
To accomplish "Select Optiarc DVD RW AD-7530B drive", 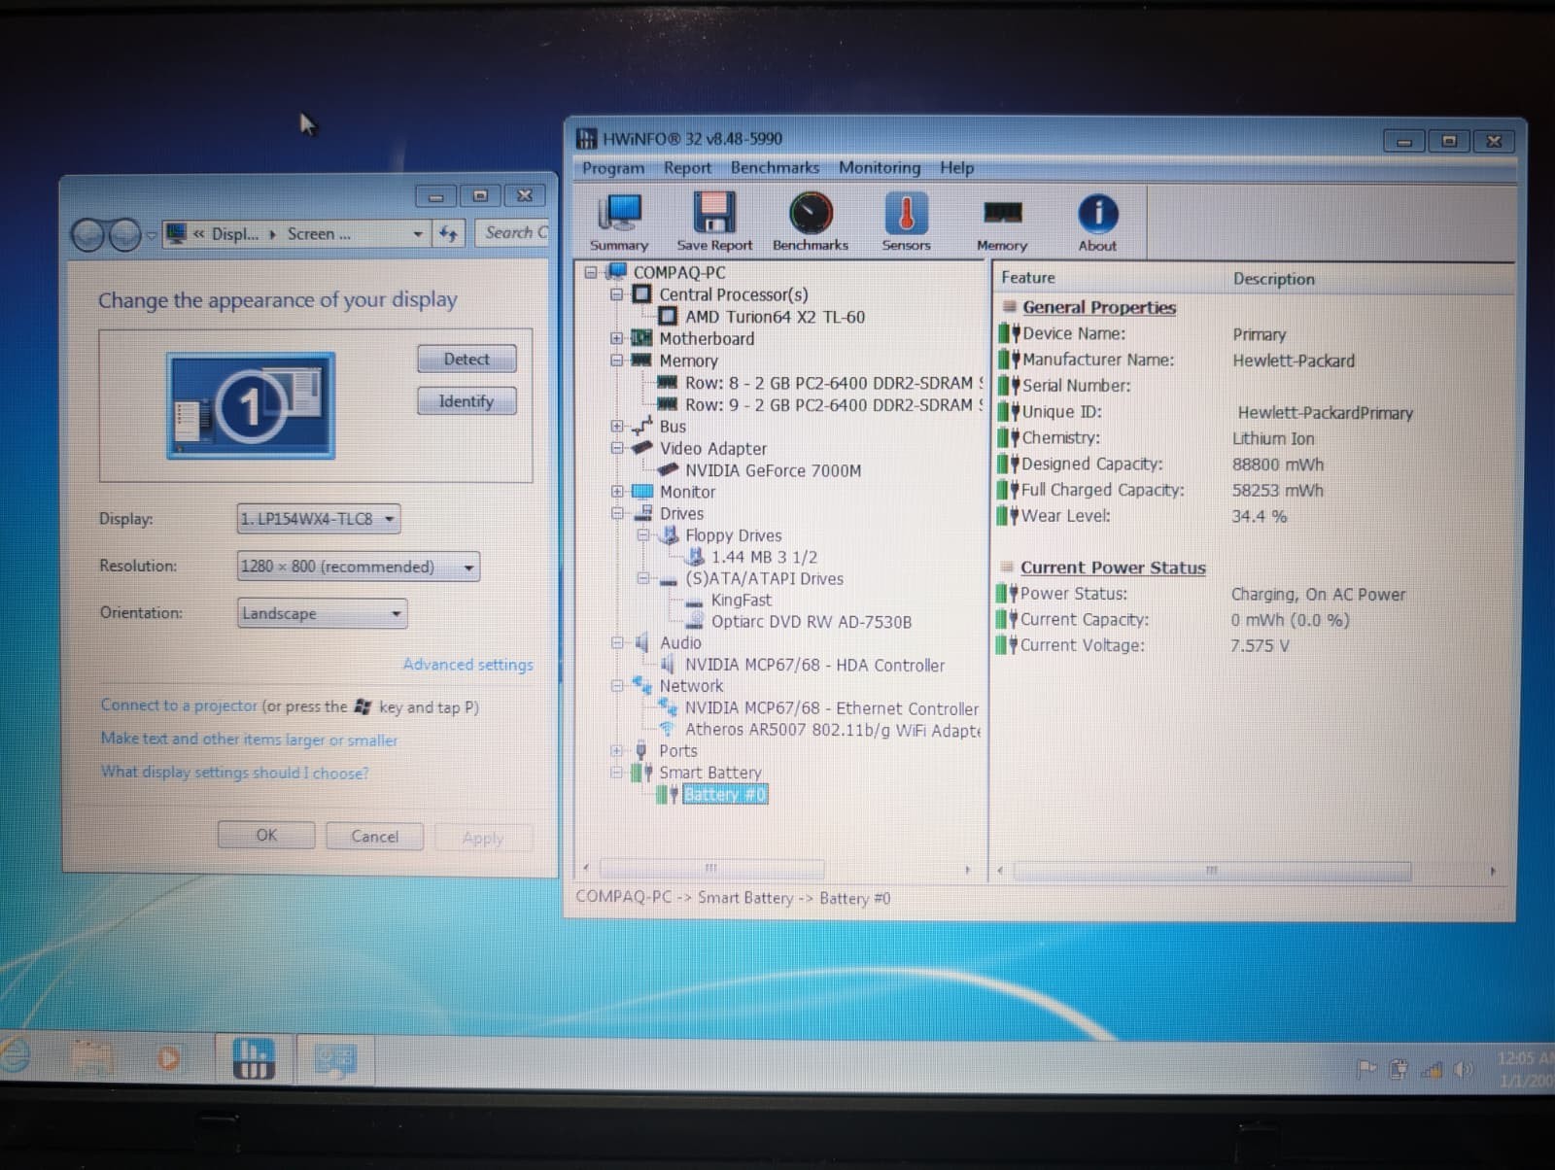I will 812,622.
